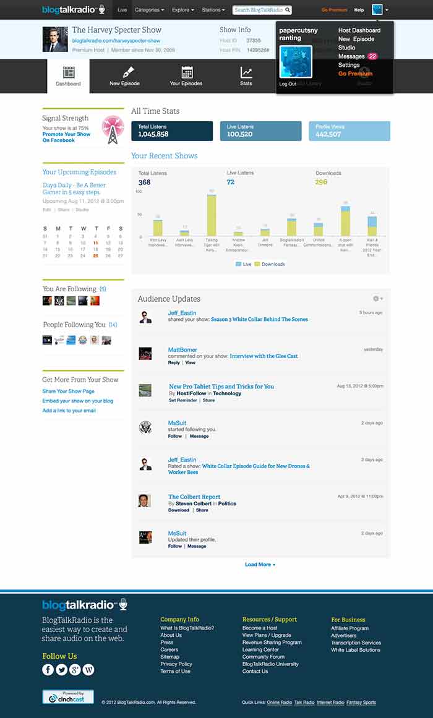Screen dimensions: 433x718
Task: Click Harvey Specter show profile photo
Action: (55, 39)
